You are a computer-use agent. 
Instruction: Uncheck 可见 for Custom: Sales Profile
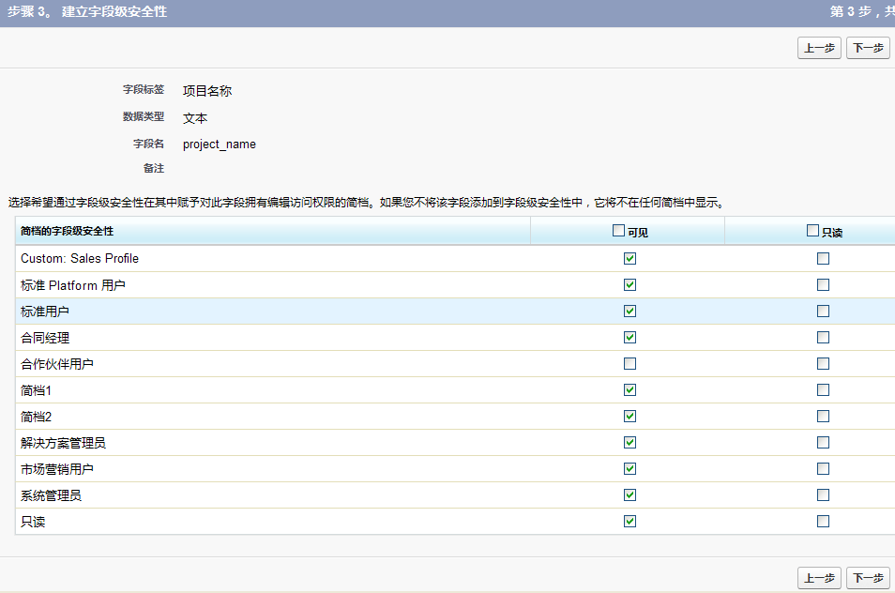[630, 259]
